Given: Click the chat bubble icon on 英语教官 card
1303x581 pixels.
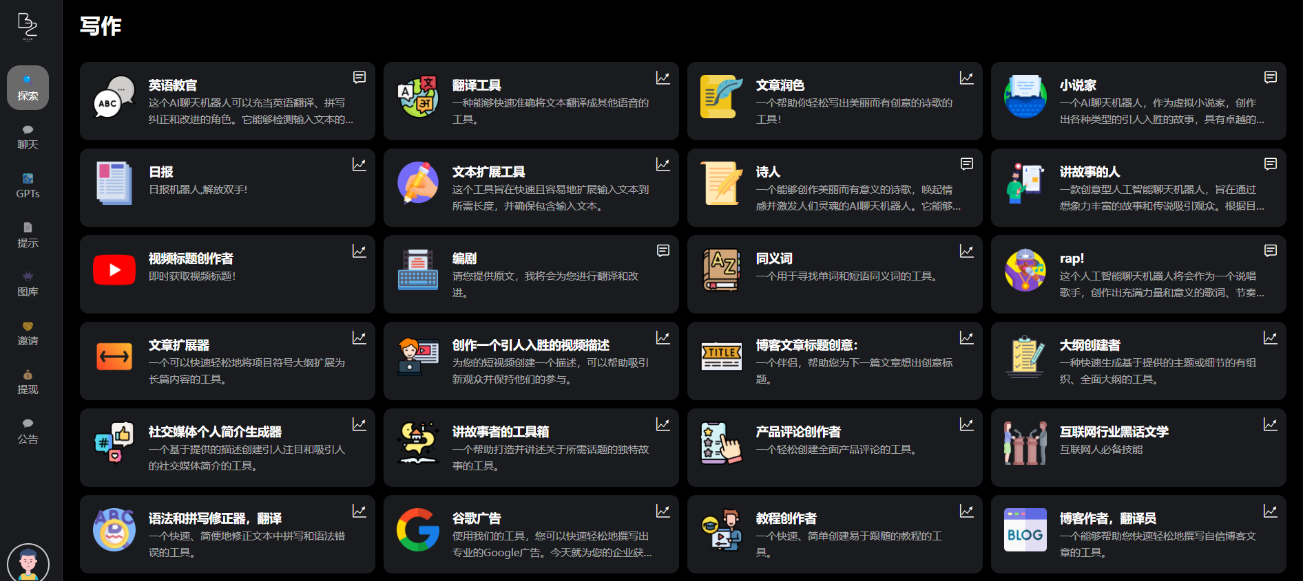Looking at the screenshot, I should (x=359, y=78).
